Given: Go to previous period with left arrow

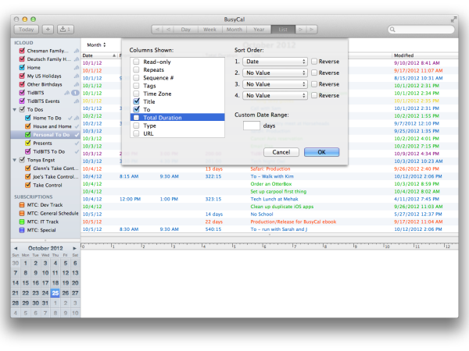Looking at the screenshot, I should (x=169, y=30).
